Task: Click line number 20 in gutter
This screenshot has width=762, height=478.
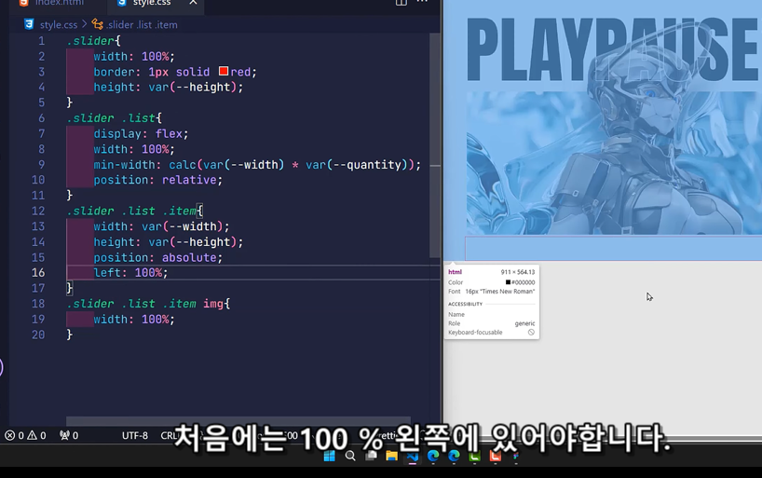Action: click(38, 335)
